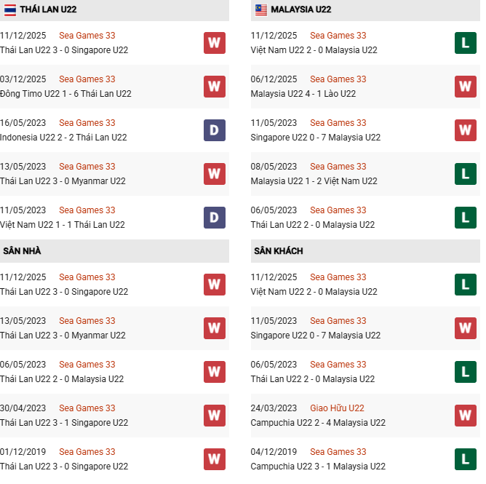486x484 pixels.
Task: Click the L badge for Campuchia 3-1 Malaysia
Action: (466, 459)
